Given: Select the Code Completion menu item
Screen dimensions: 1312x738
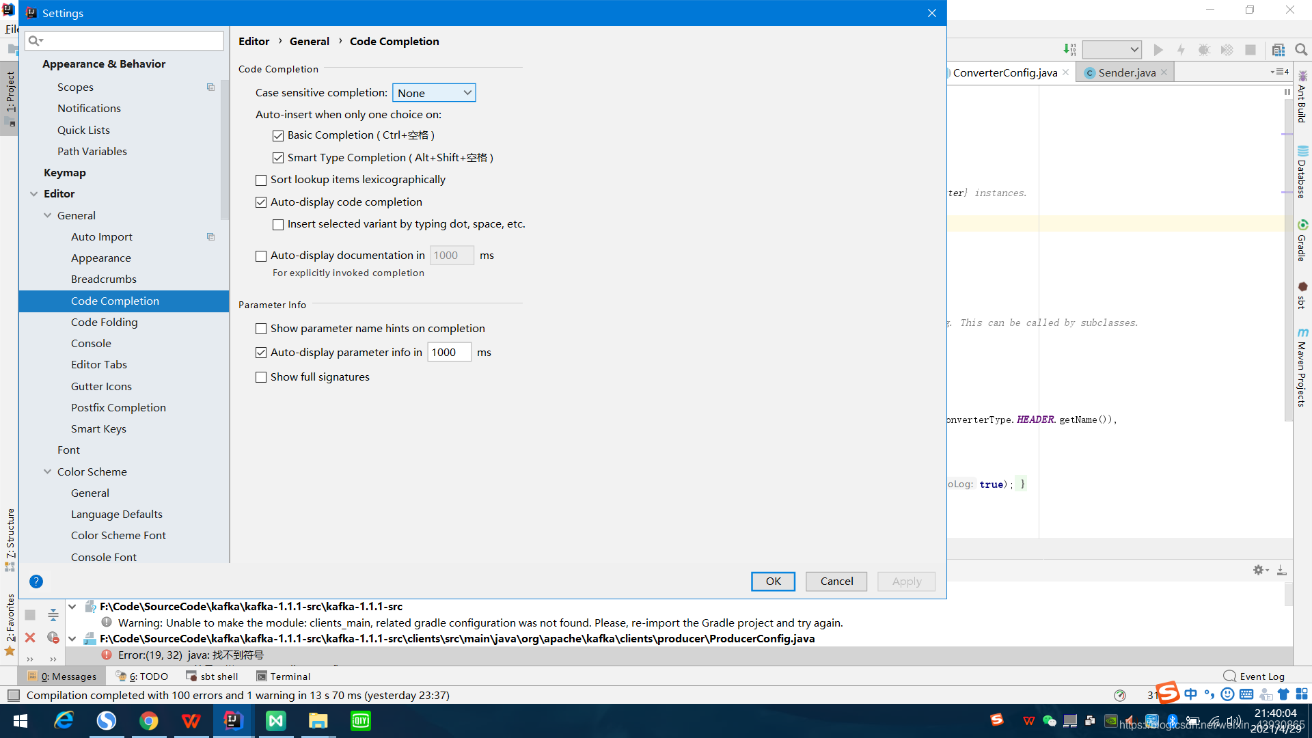Looking at the screenshot, I should pyautogui.click(x=114, y=300).
